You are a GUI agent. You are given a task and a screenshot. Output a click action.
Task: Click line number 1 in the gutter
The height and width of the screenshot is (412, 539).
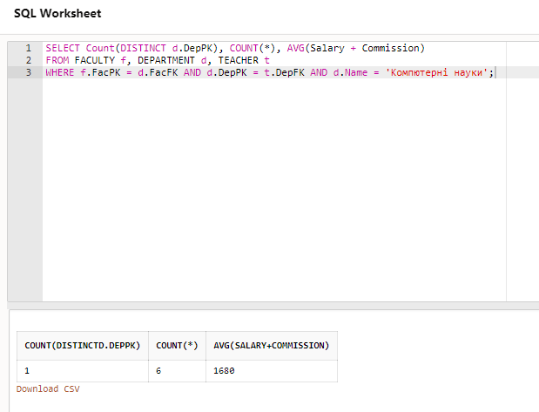[x=28, y=48]
